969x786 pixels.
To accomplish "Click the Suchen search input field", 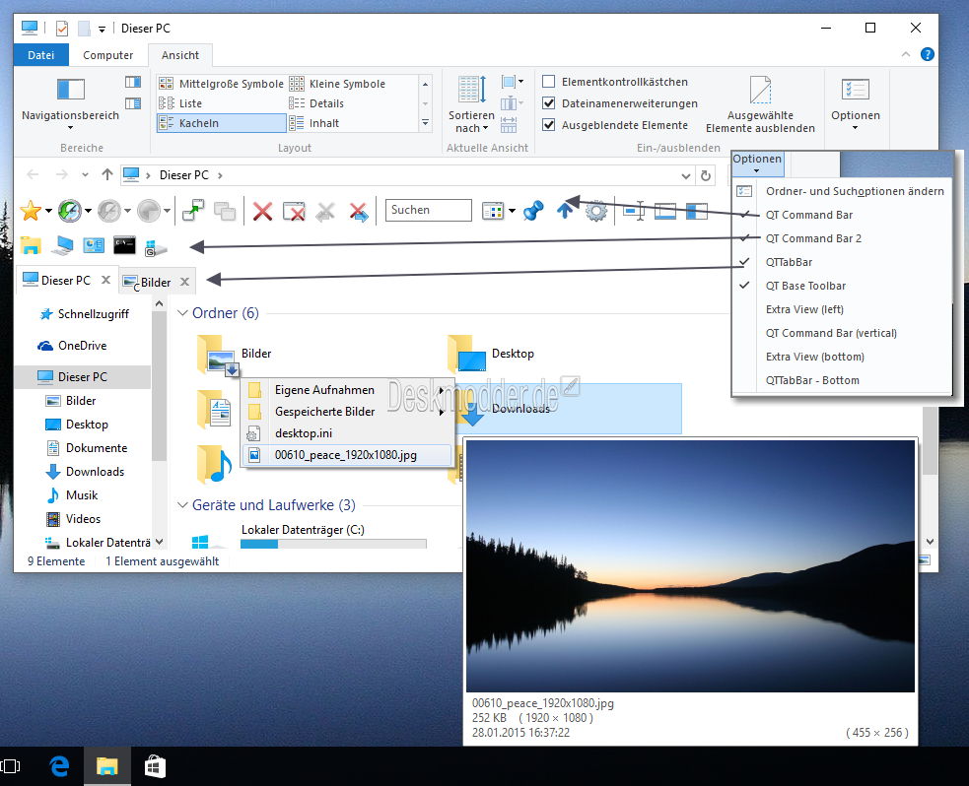I will 428,210.
